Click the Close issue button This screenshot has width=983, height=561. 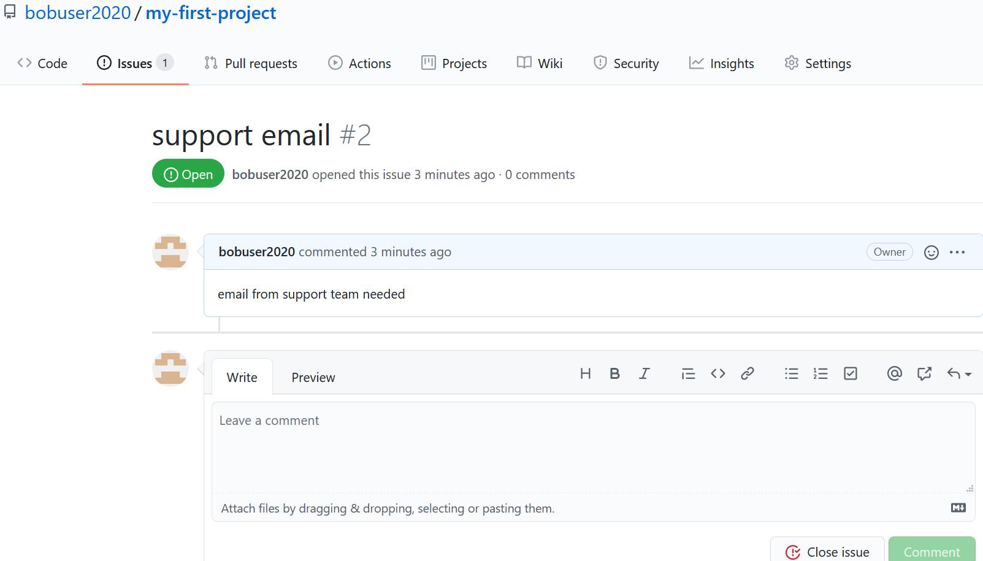click(x=827, y=551)
